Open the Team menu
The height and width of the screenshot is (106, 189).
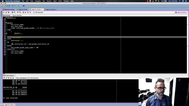click(55, 1)
